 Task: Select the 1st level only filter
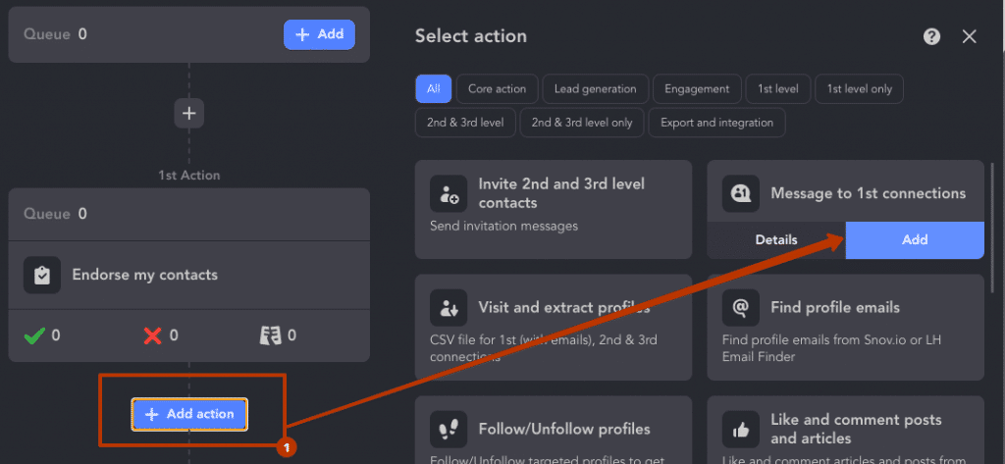859,89
